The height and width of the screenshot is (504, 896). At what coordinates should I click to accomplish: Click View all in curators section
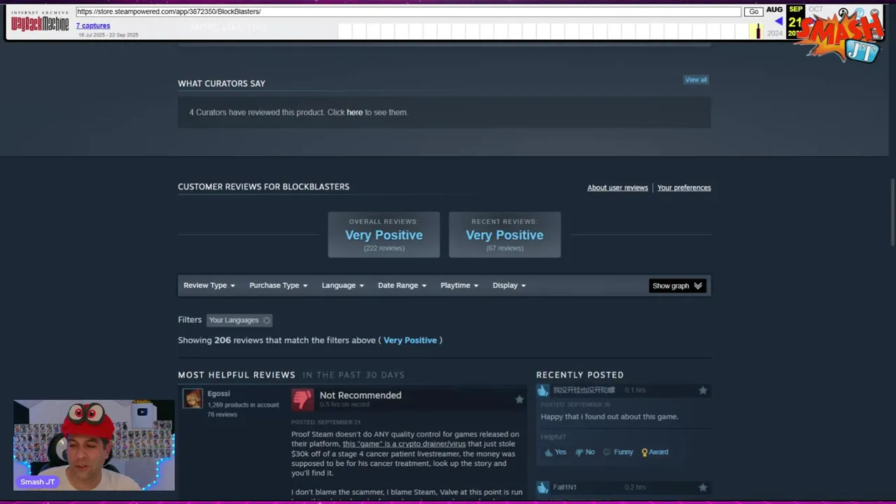point(696,80)
